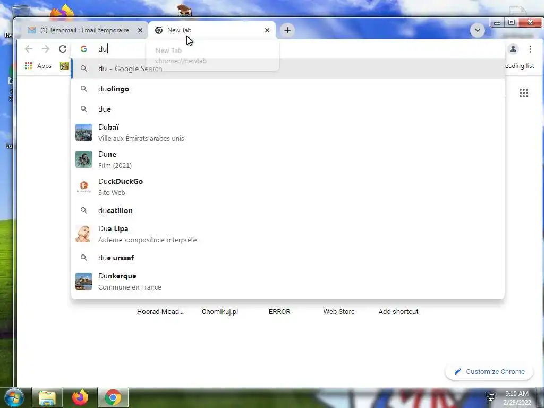Viewport: 544px width, 408px height.
Task: Select the due suggestion
Action: pos(288,109)
